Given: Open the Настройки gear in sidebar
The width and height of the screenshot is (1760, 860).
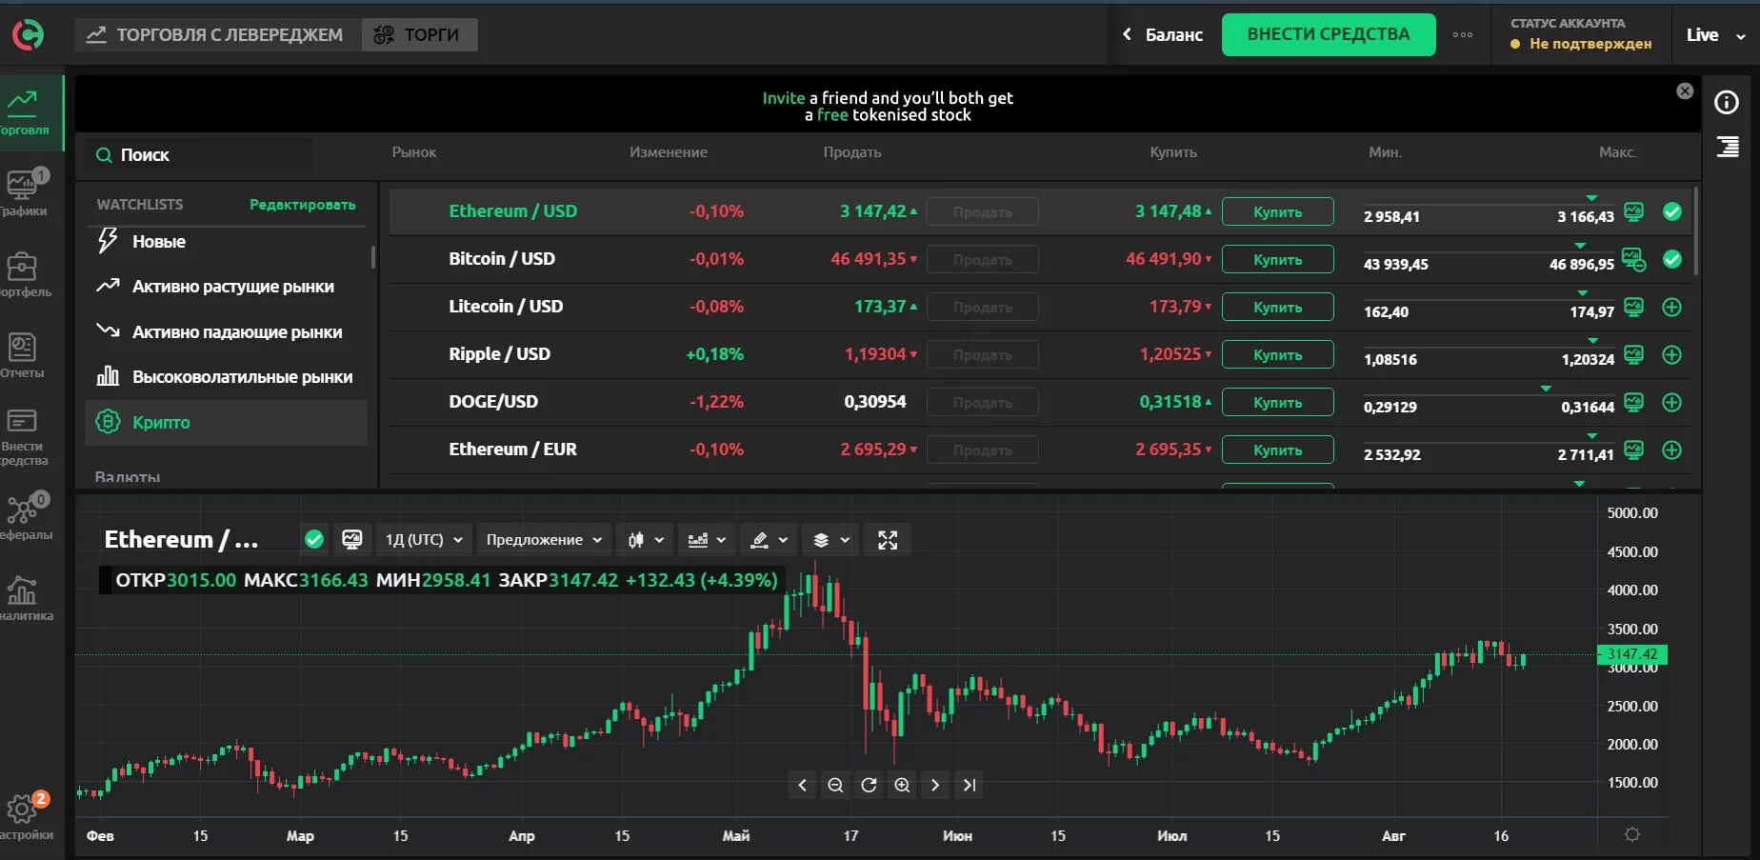Looking at the screenshot, I should 25,817.
